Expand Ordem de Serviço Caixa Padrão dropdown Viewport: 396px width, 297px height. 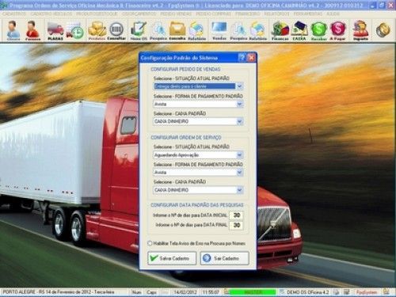239,190
